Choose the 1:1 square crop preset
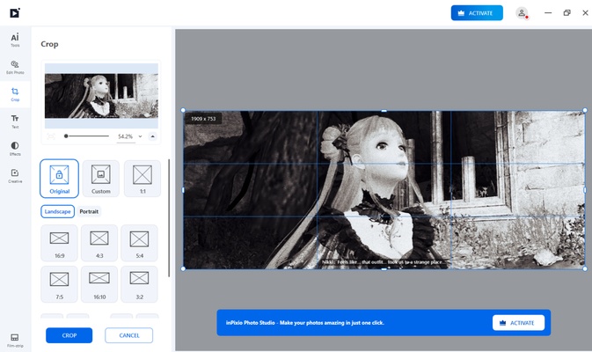This screenshot has width=592, height=352. (143, 179)
